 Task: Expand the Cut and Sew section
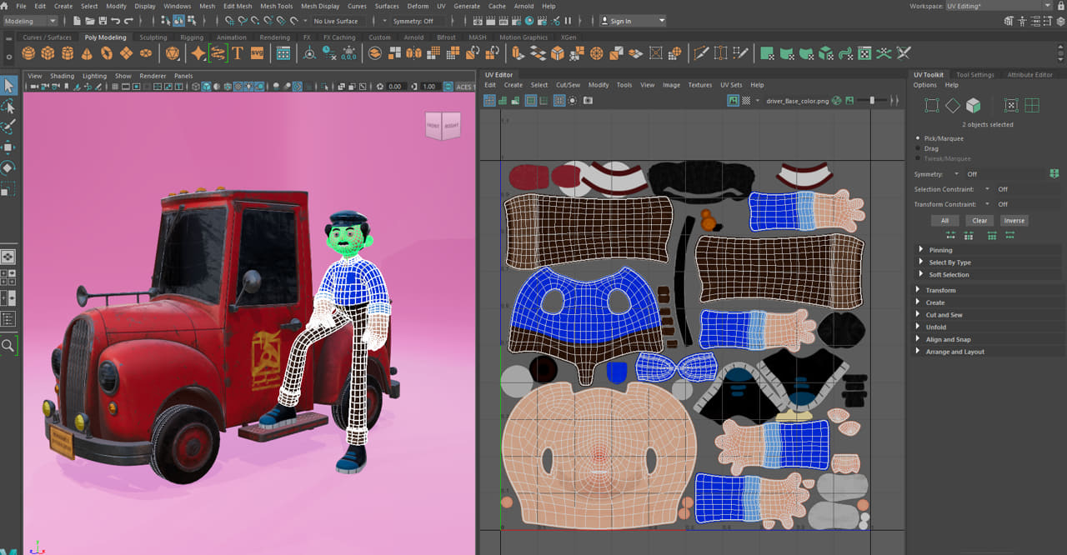click(944, 315)
